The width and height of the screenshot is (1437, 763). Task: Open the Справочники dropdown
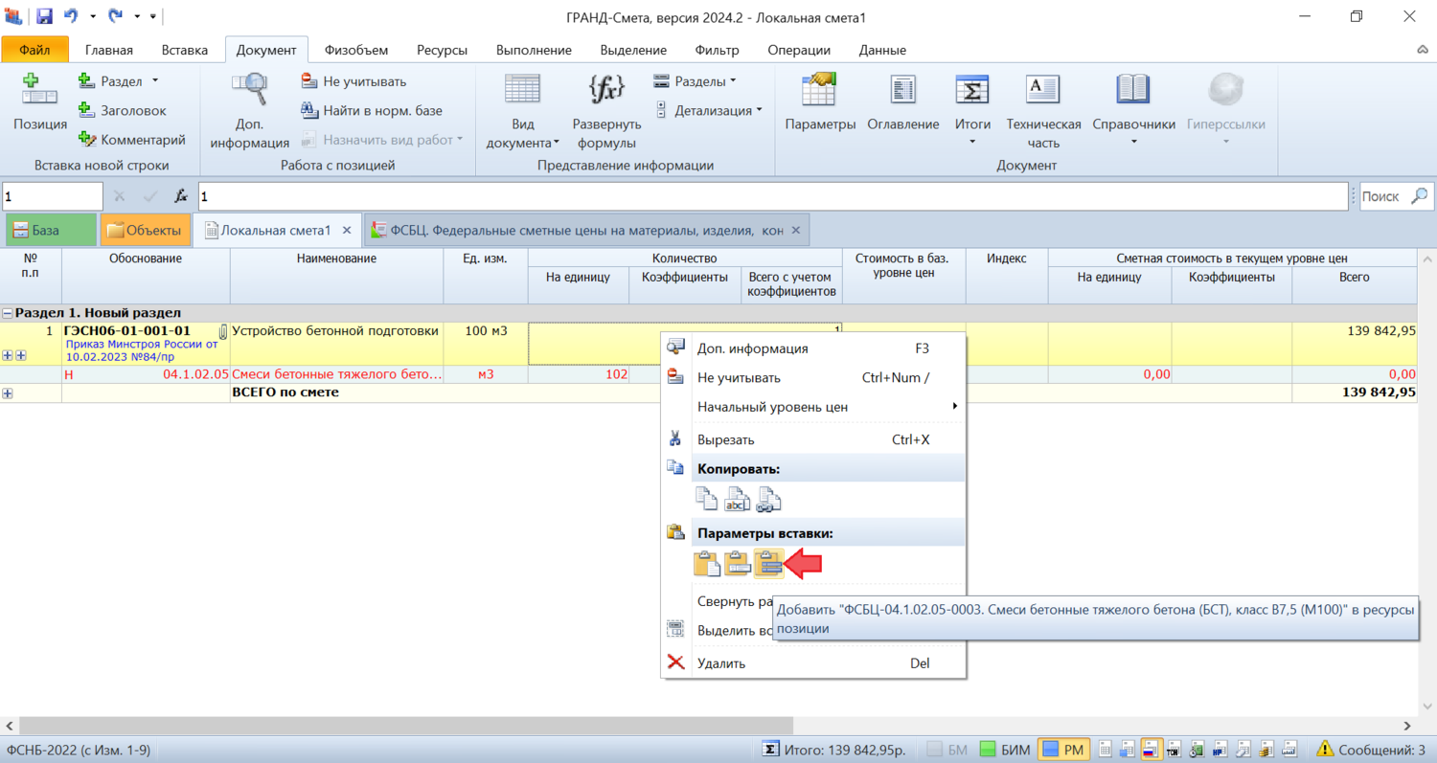pyautogui.click(x=1133, y=110)
